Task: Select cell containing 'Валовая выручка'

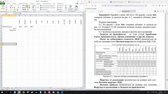Action: click(x=9, y=27)
